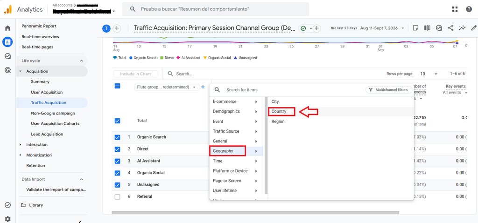Click the Analytics logo
This screenshot has height=223, width=478.
pos(7,9)
